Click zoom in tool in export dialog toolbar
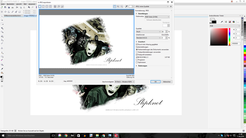The image size is (246, 138). coord(118,7)
